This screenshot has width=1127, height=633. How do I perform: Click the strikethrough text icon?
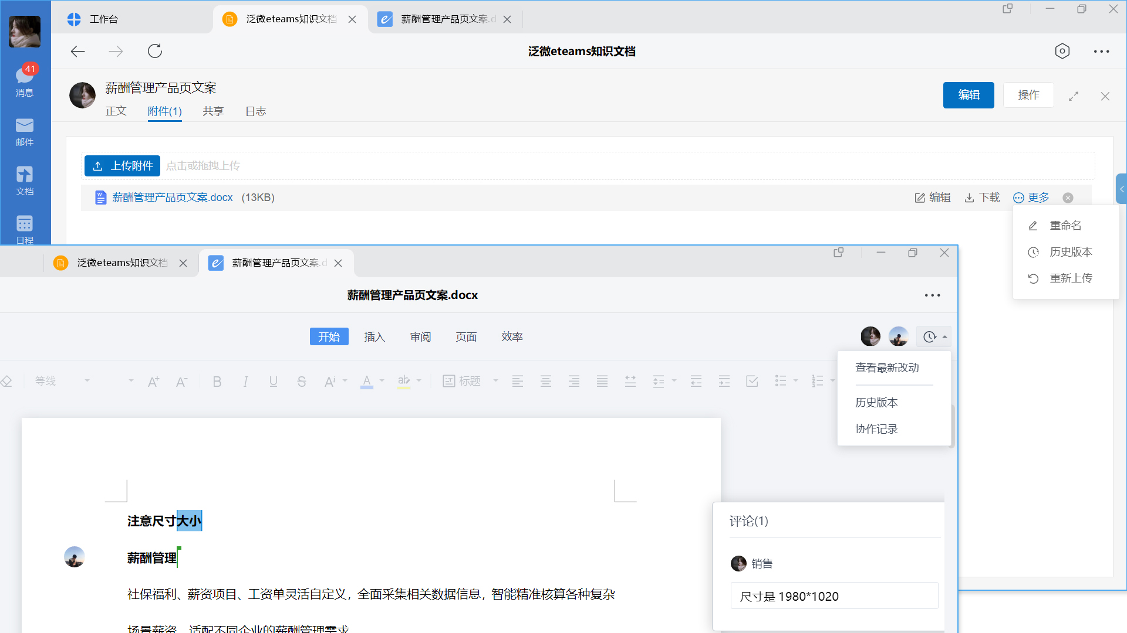pos(301,381)
